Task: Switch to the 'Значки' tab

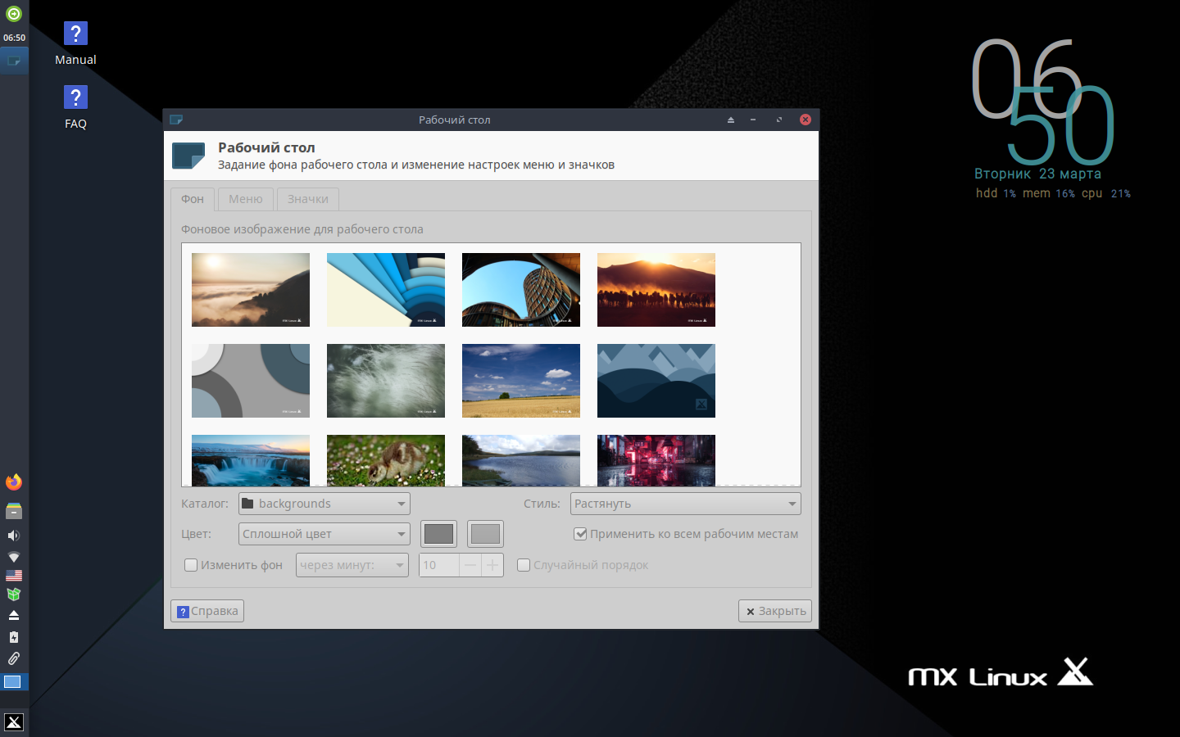Action: point(307,199)
